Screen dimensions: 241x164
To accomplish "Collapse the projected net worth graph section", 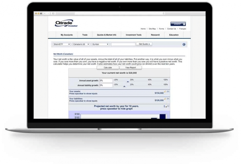I will coord(168,106).
